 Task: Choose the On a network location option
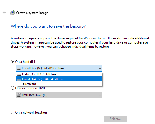click(12, 113)
